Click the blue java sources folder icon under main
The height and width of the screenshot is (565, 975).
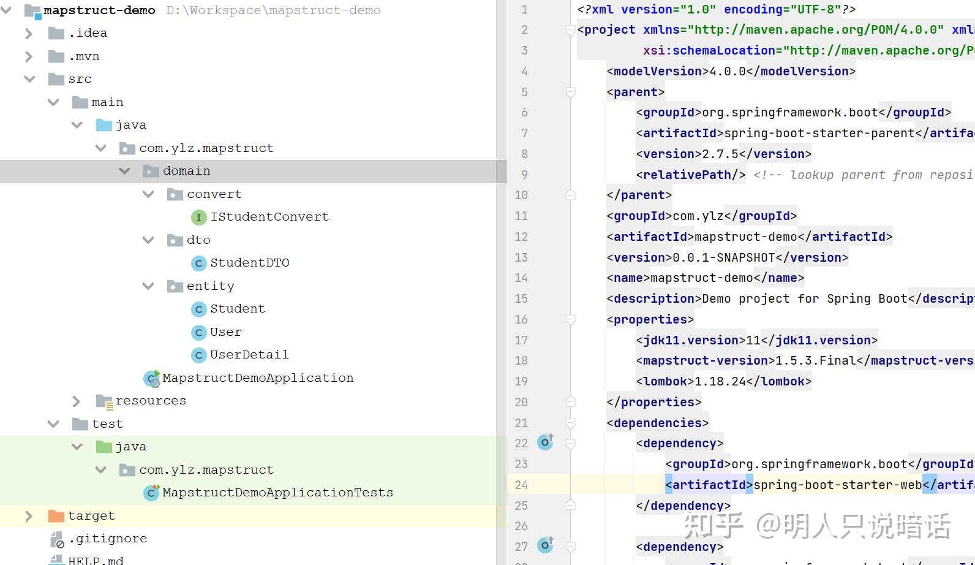(104, 125)
